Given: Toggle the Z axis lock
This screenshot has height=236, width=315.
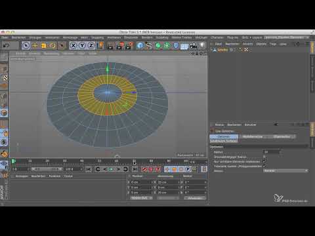Looking at the screenshot, I should tap(91, 46).
